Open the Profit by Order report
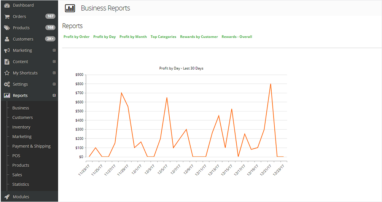382x202 pixels. 76,37
